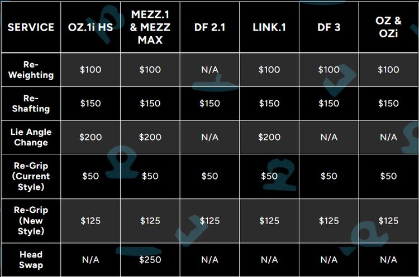
Task: Click the Head Swap row label
Action: (31, 260)
